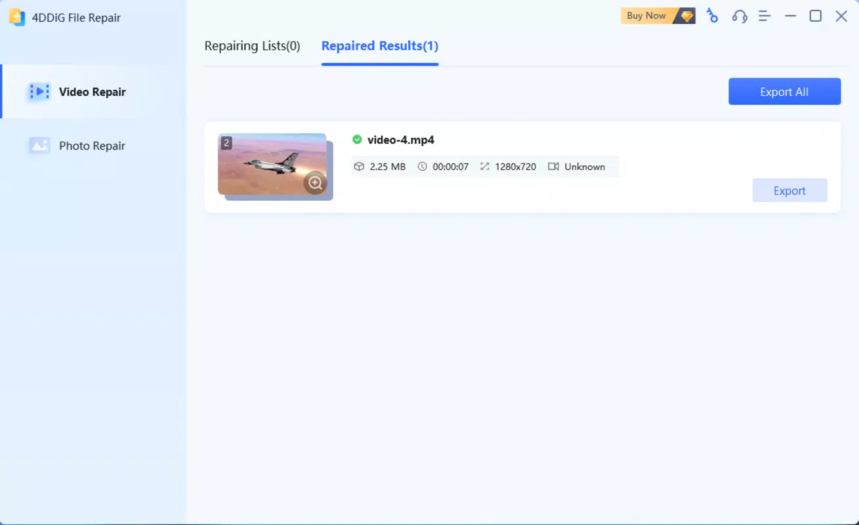Export the video-4.mp4 file
The width and height of the screenshot is (859, 525).
(x=789, y=190)
